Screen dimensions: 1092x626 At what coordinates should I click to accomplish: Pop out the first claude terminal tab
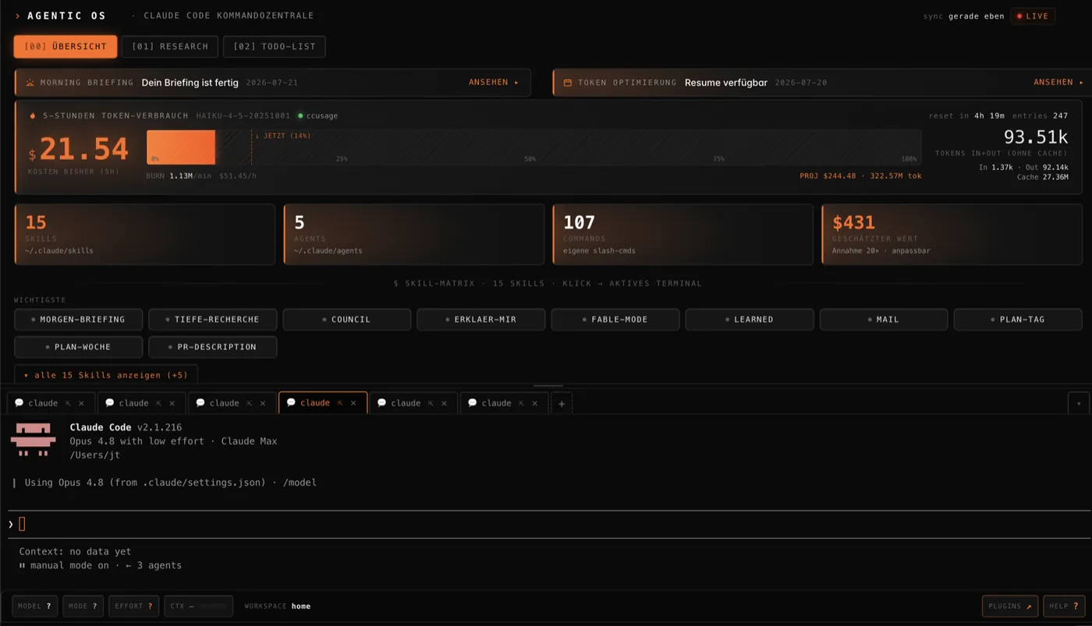pos(68,403)
